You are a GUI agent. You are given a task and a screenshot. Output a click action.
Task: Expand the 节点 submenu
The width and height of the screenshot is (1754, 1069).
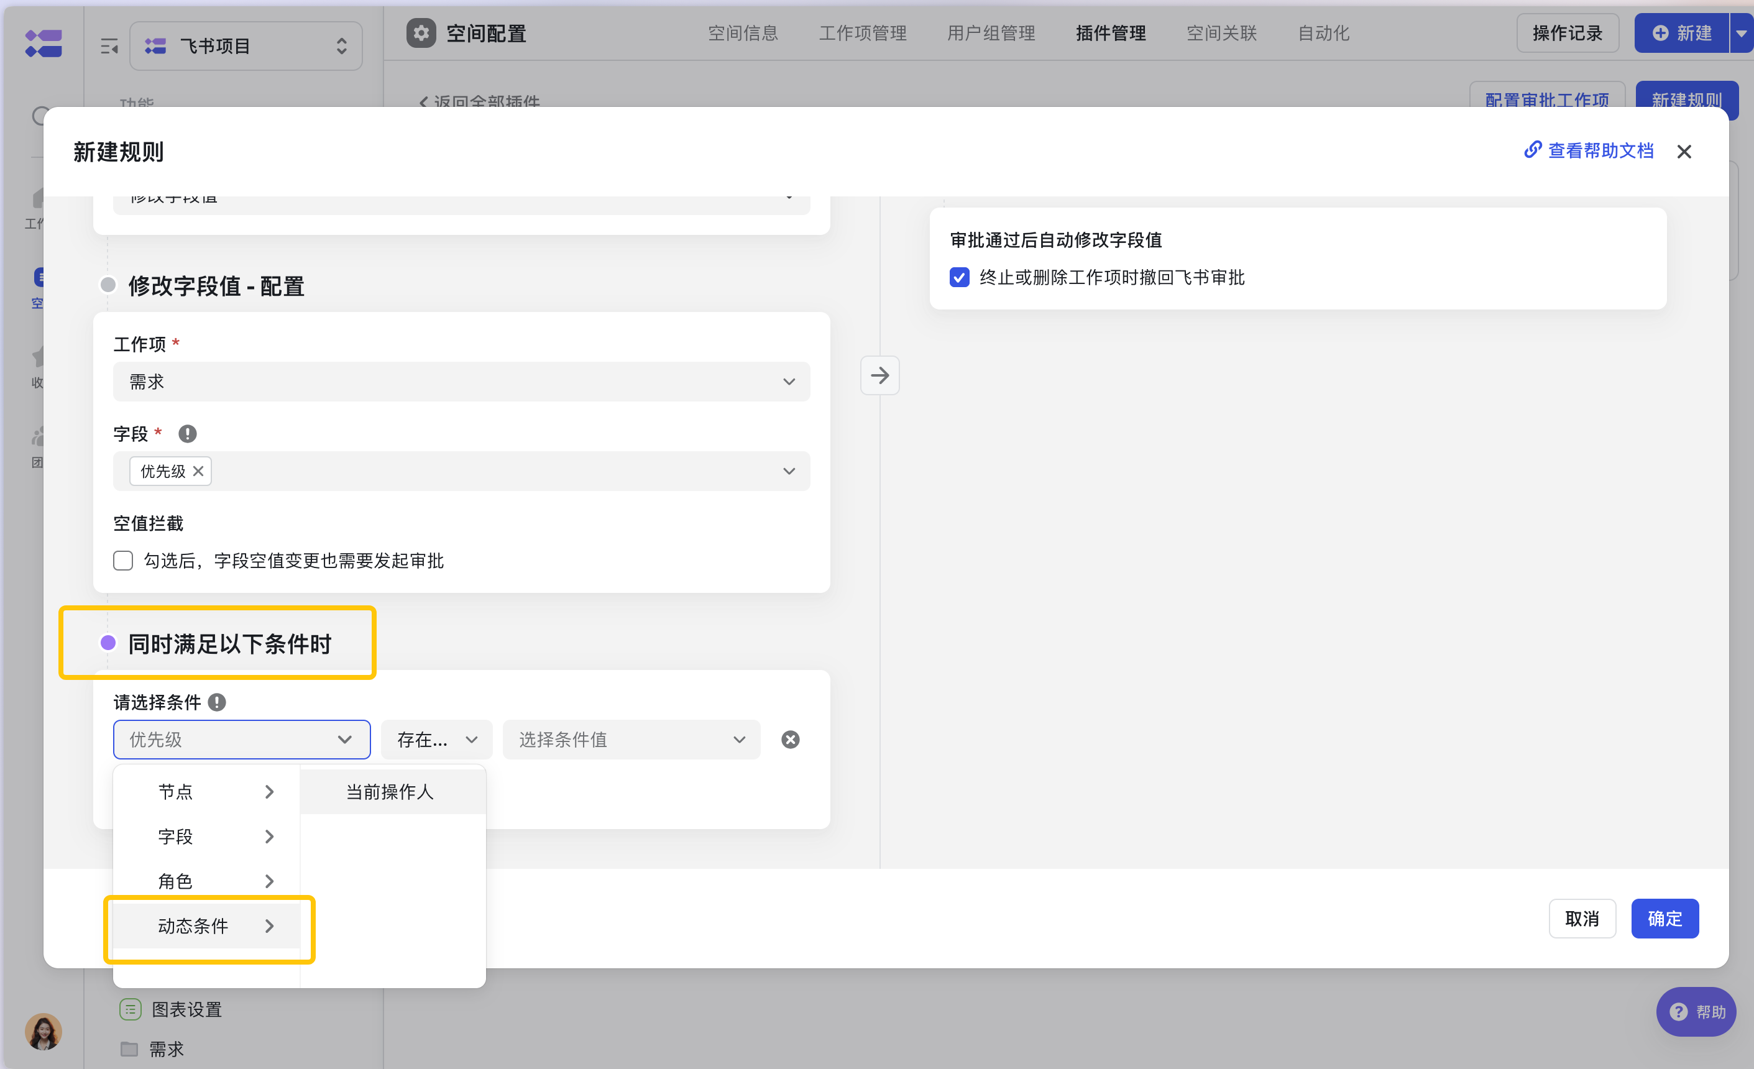(x=207, y=791)
